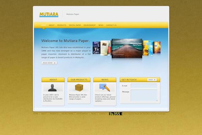Click the footer HOME link
Screen dimensions: 202x135
[36, 114]
